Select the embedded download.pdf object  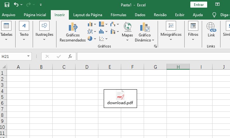click(120, 98)
